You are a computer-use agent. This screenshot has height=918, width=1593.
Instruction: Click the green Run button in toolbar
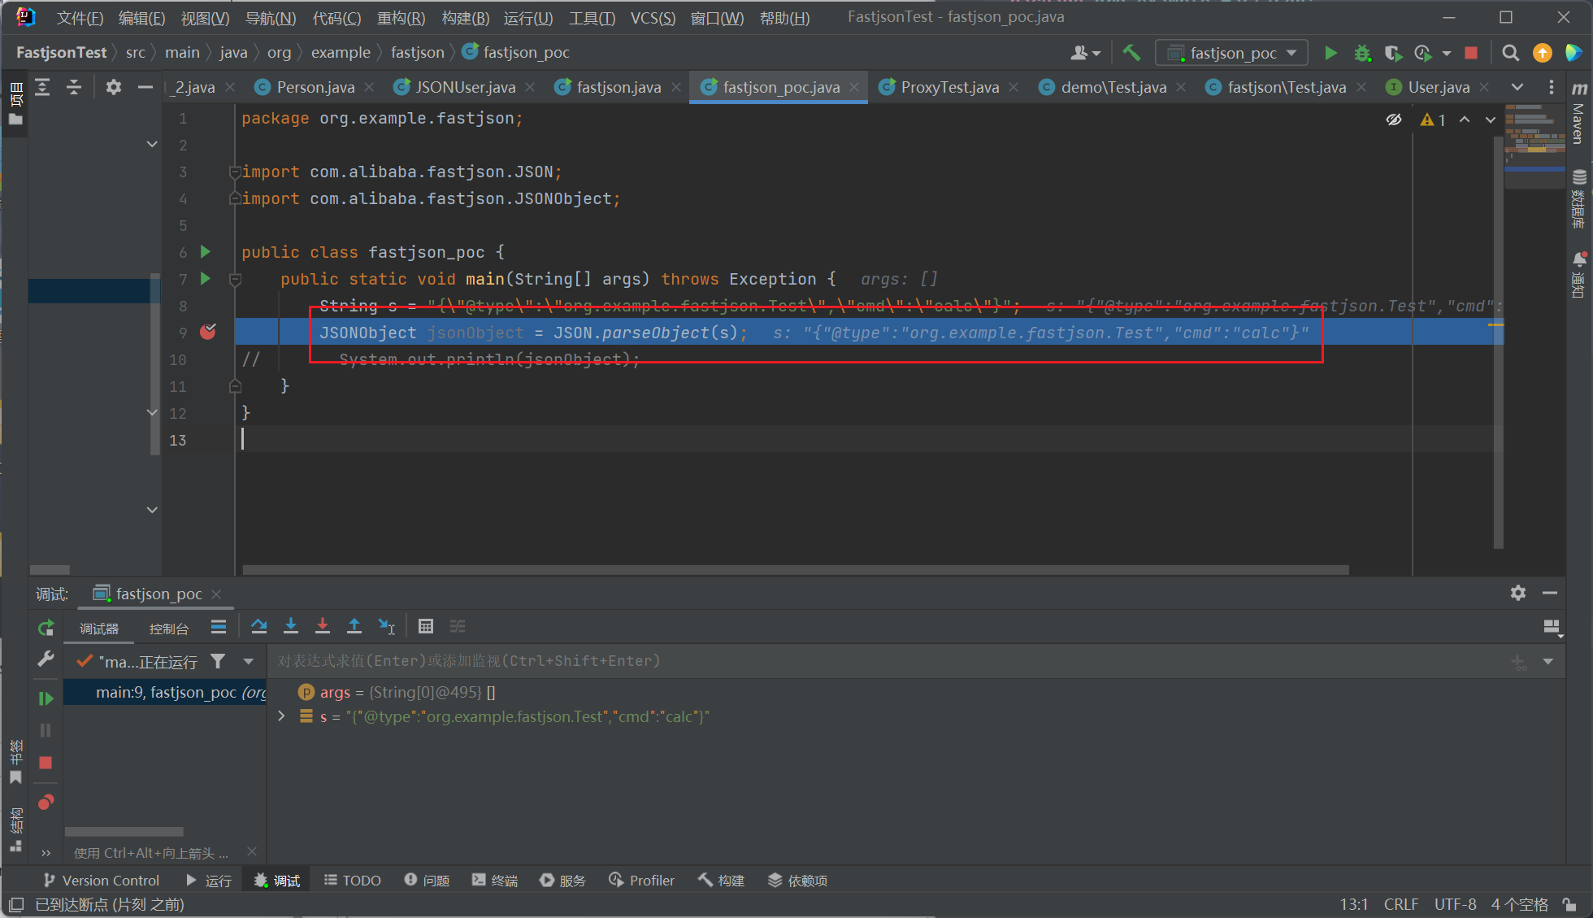click(x=1330, y=53)
